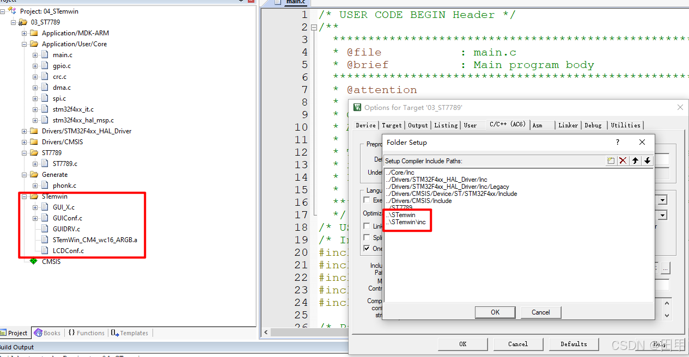
Task: Click the Application/MDK-ARM folder icon
Action: coord(34,33)
